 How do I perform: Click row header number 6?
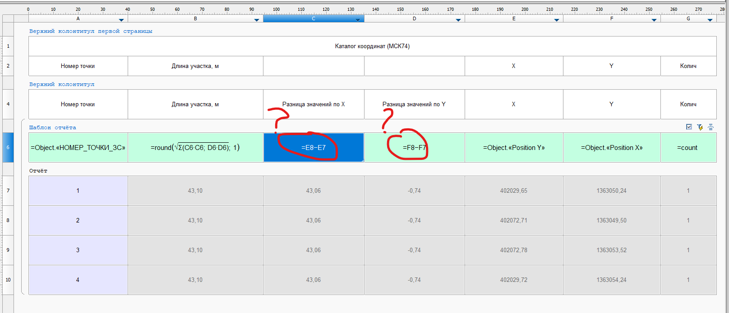pyautogui.click(x=8, y=148)
